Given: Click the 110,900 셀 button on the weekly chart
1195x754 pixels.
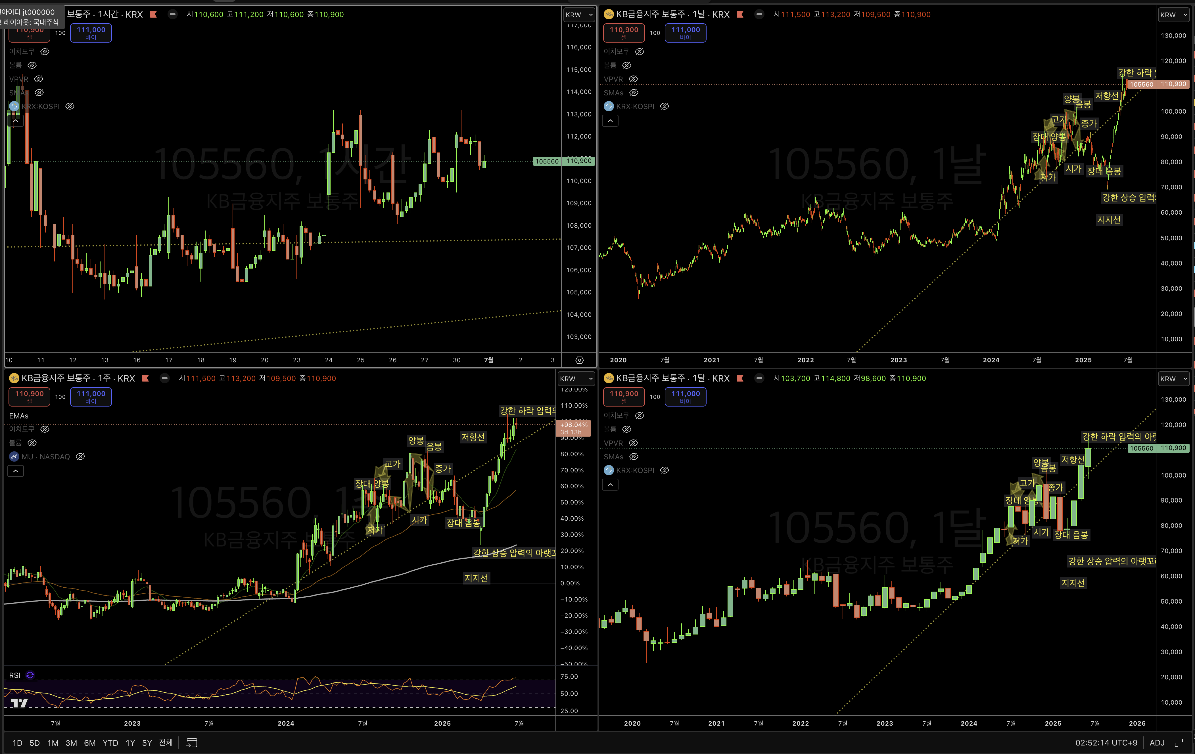Looking at the screenshot, I should (29, 396).
